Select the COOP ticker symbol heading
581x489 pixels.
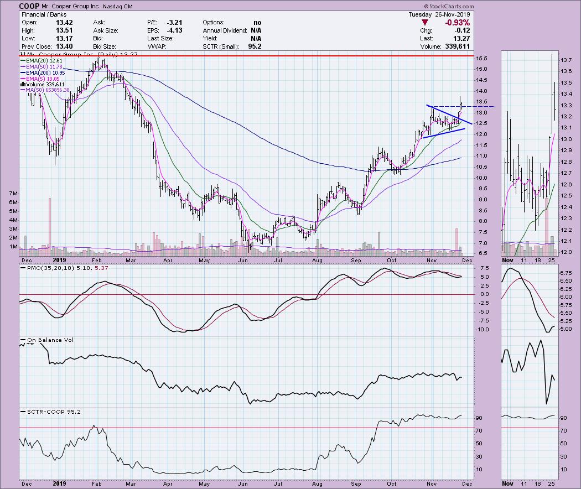click(28, 6)
